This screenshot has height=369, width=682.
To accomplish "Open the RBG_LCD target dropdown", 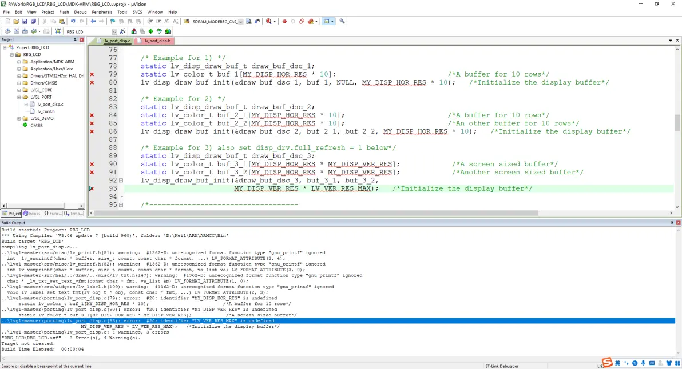I will pyautogui.click(x=114, y=31).
